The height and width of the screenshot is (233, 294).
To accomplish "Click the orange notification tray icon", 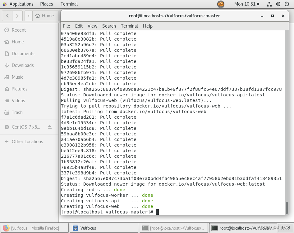I will [220, 4].
